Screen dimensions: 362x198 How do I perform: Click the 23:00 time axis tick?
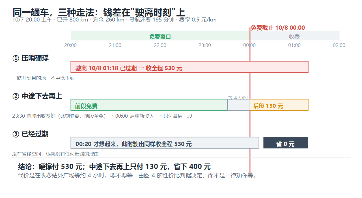pos(205,45)
